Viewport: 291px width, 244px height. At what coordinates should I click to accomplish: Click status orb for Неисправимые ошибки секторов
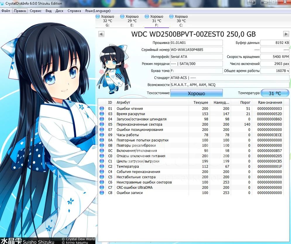tap(102, 182)
